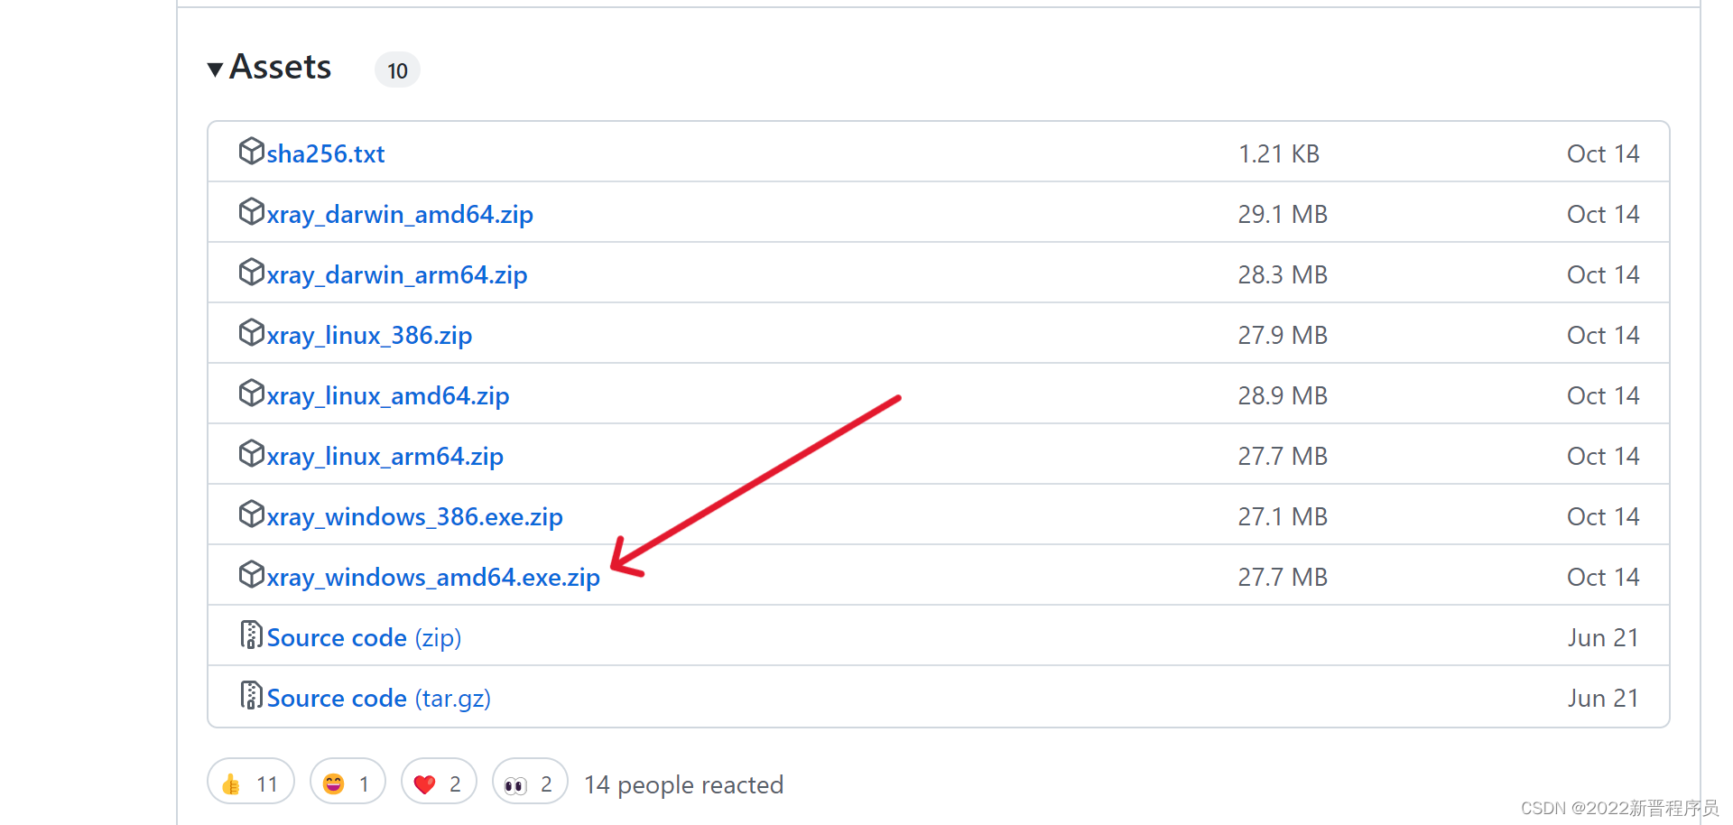
Task: Toggle the thumbs up reaction with 11
Action: click(251, 781)
